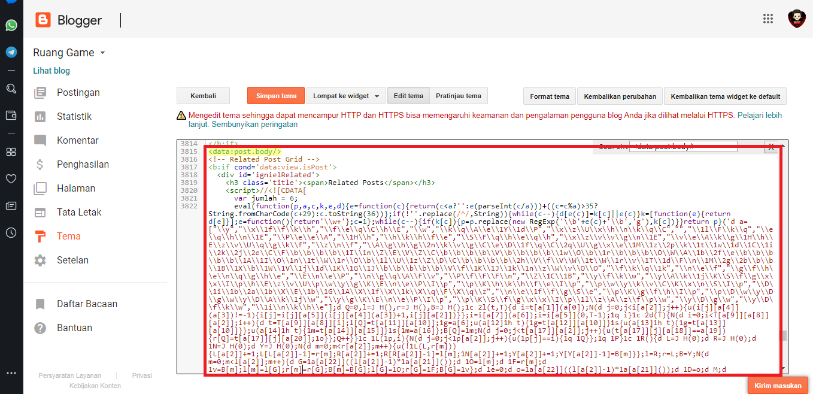Click the Setelan gear icon
Image resolution: width=813 pixels, height=394 pixels.
click(x=40, y=260)
